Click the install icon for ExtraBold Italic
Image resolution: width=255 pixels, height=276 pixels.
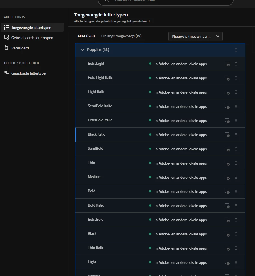pos(227,121)
